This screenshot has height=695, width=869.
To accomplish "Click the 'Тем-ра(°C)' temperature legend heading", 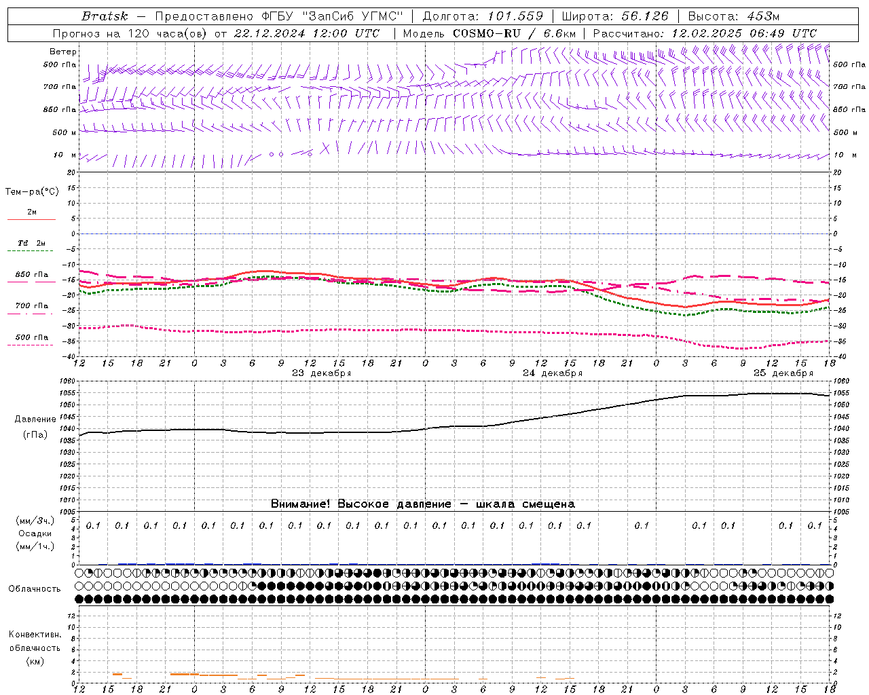I will tap(32, 192).
